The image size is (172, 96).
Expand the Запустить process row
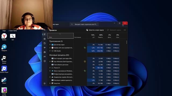(50, 83)
